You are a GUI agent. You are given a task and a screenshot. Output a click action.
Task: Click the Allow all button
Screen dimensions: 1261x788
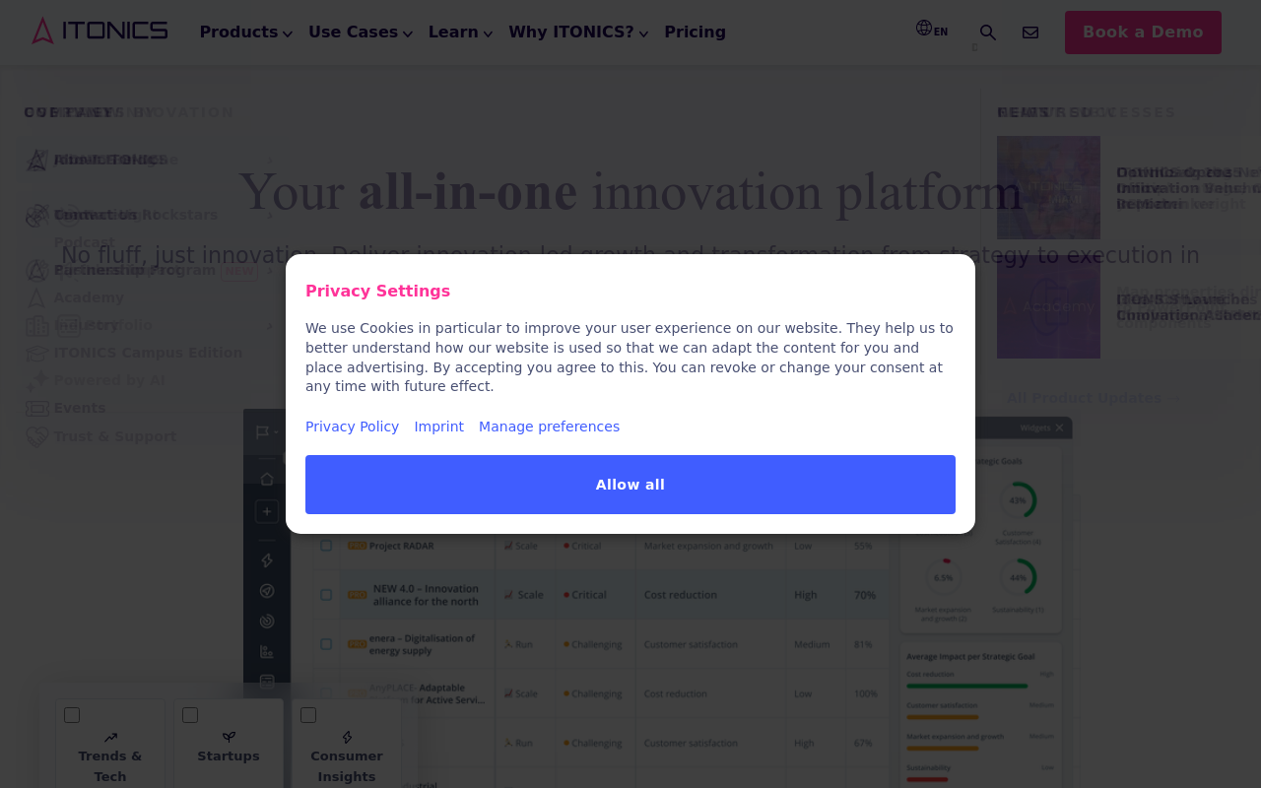click(630, 485)
